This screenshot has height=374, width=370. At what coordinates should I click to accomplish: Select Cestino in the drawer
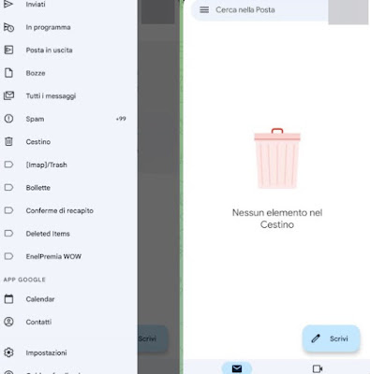click(68, 142)
